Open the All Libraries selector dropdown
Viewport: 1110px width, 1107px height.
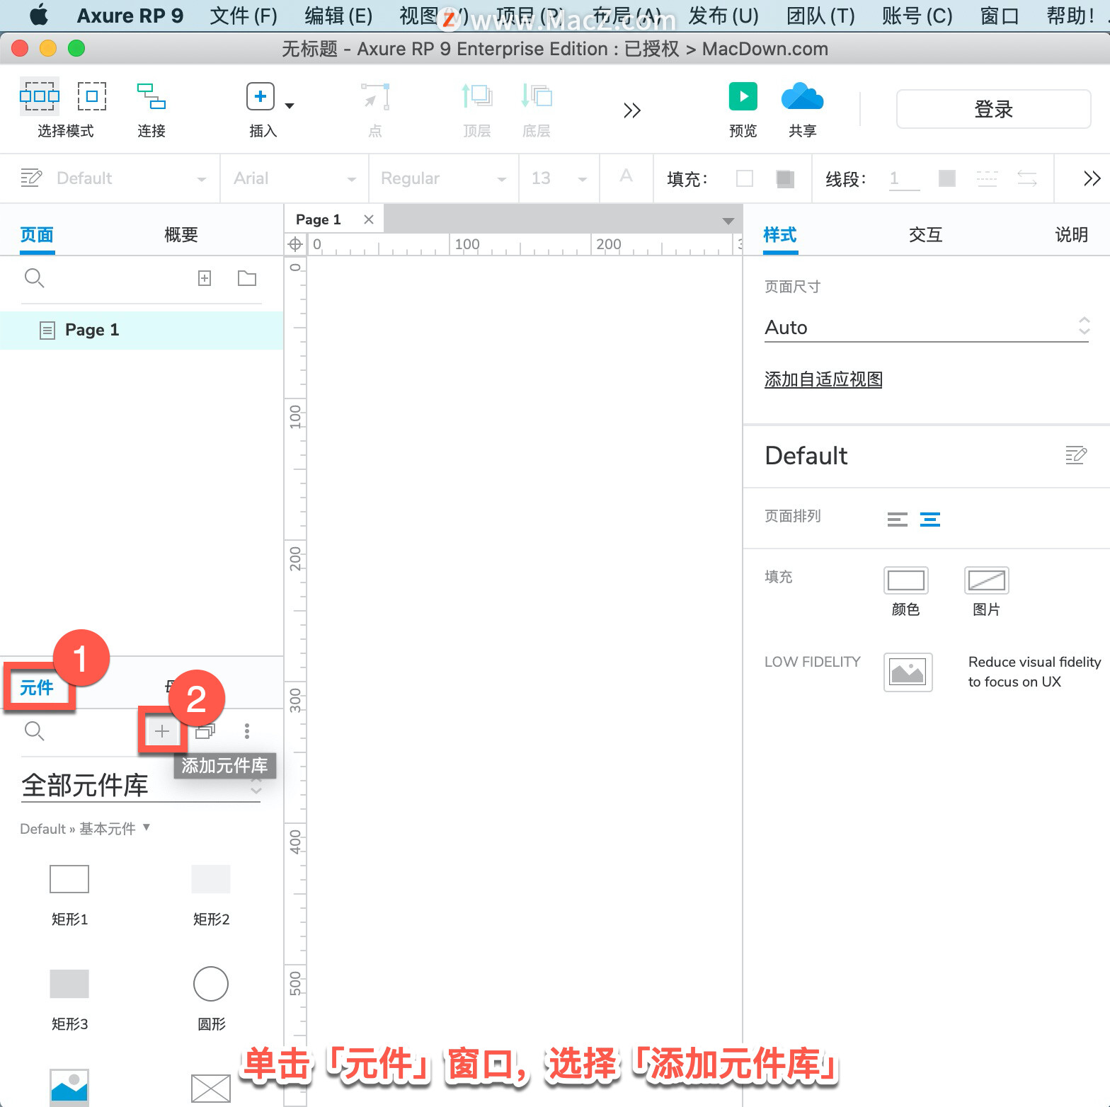142,786
